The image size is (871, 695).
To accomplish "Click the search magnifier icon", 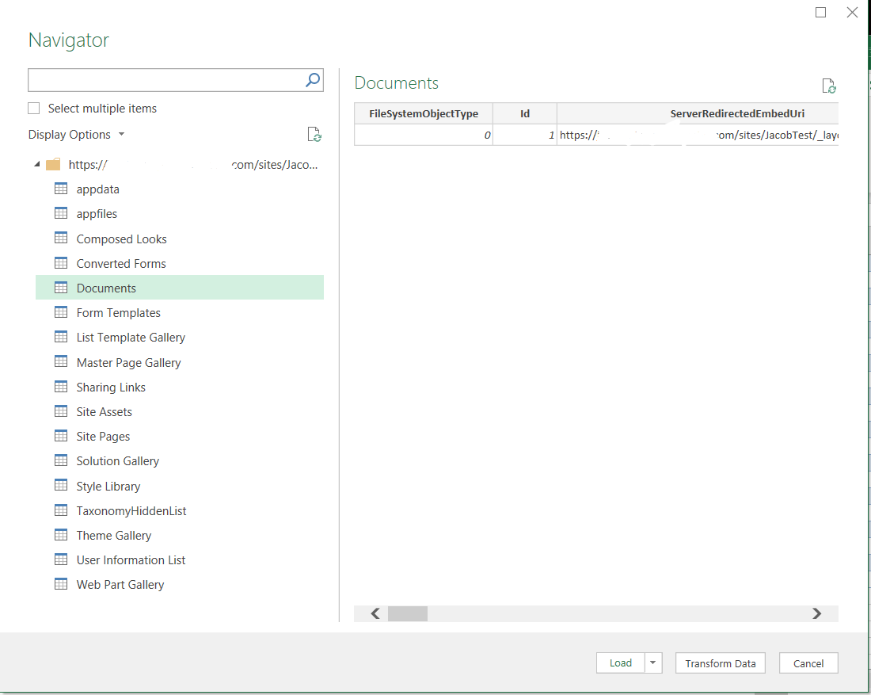I will tap(313, 80).
